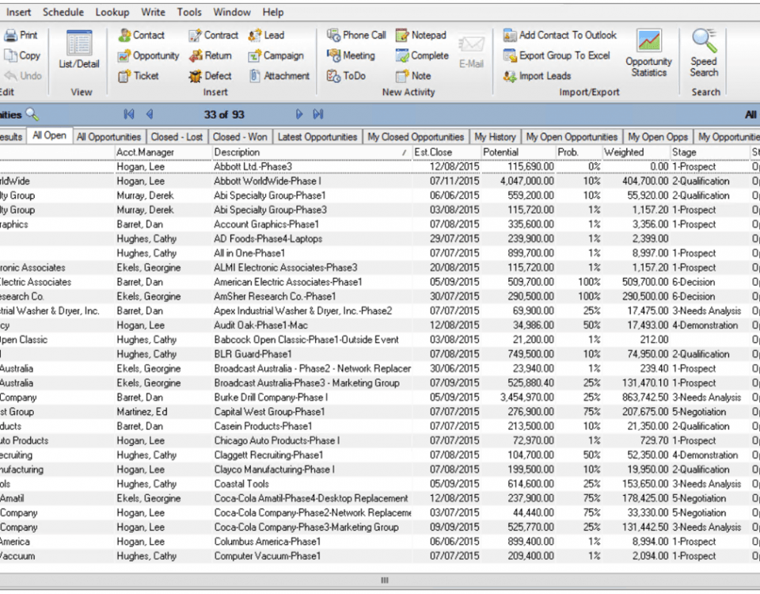Click Import Leads in Import/Export group
The height and width of the screenshot is (594, 760).
coord(537,76)
